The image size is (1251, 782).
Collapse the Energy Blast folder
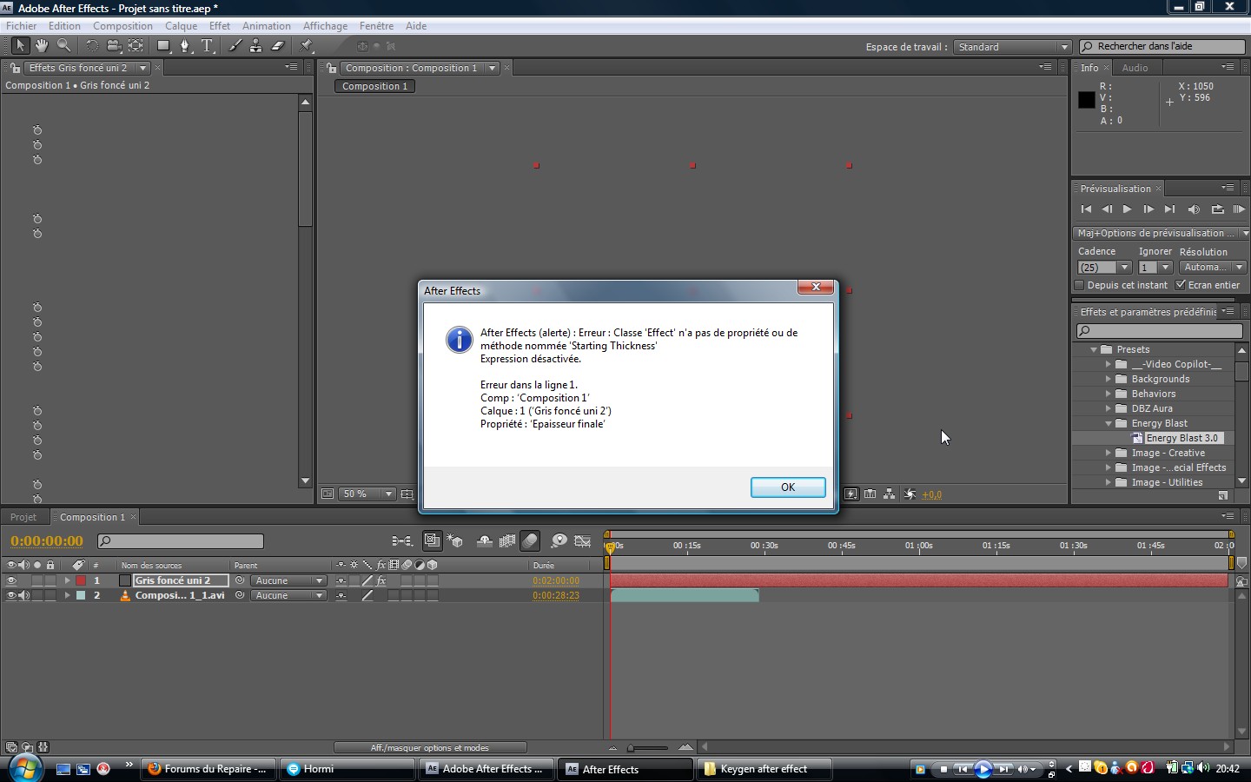pyautogui.click(x=1108, y=423)
